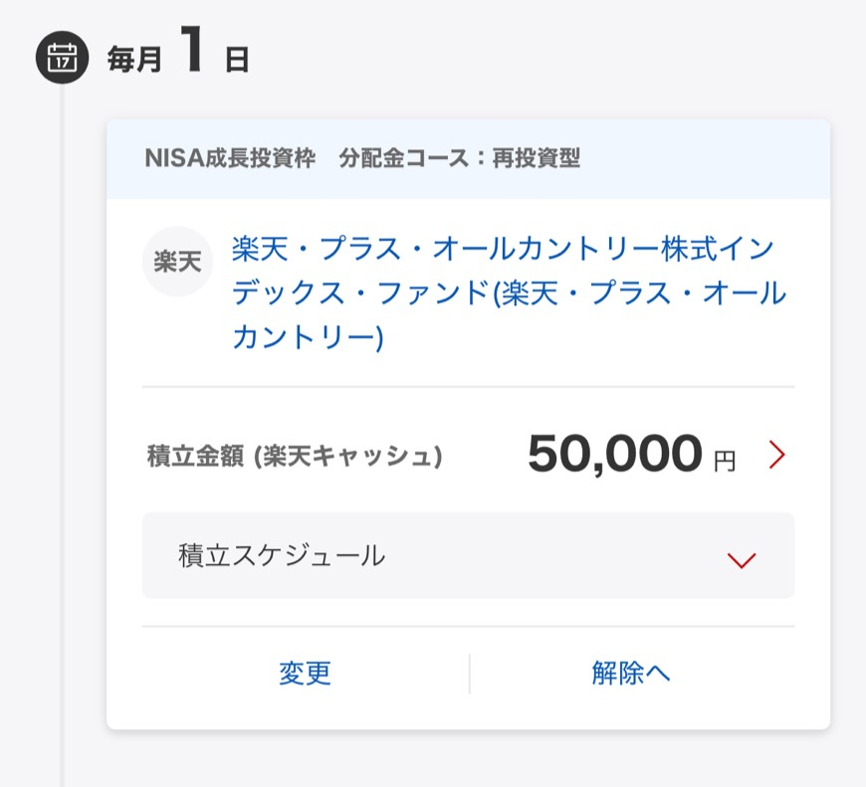Click the 変更 button
866x787 pixels.
[305, 674]
